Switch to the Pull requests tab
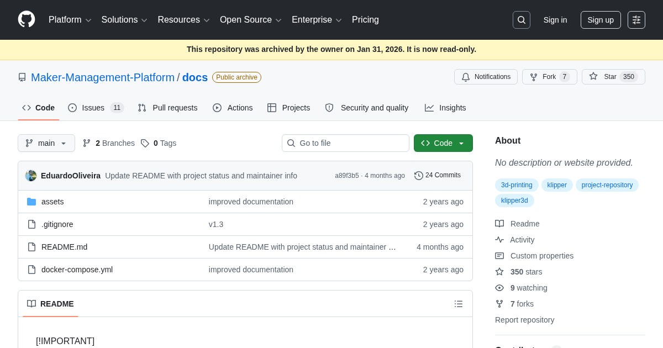 tap(167, 108)
